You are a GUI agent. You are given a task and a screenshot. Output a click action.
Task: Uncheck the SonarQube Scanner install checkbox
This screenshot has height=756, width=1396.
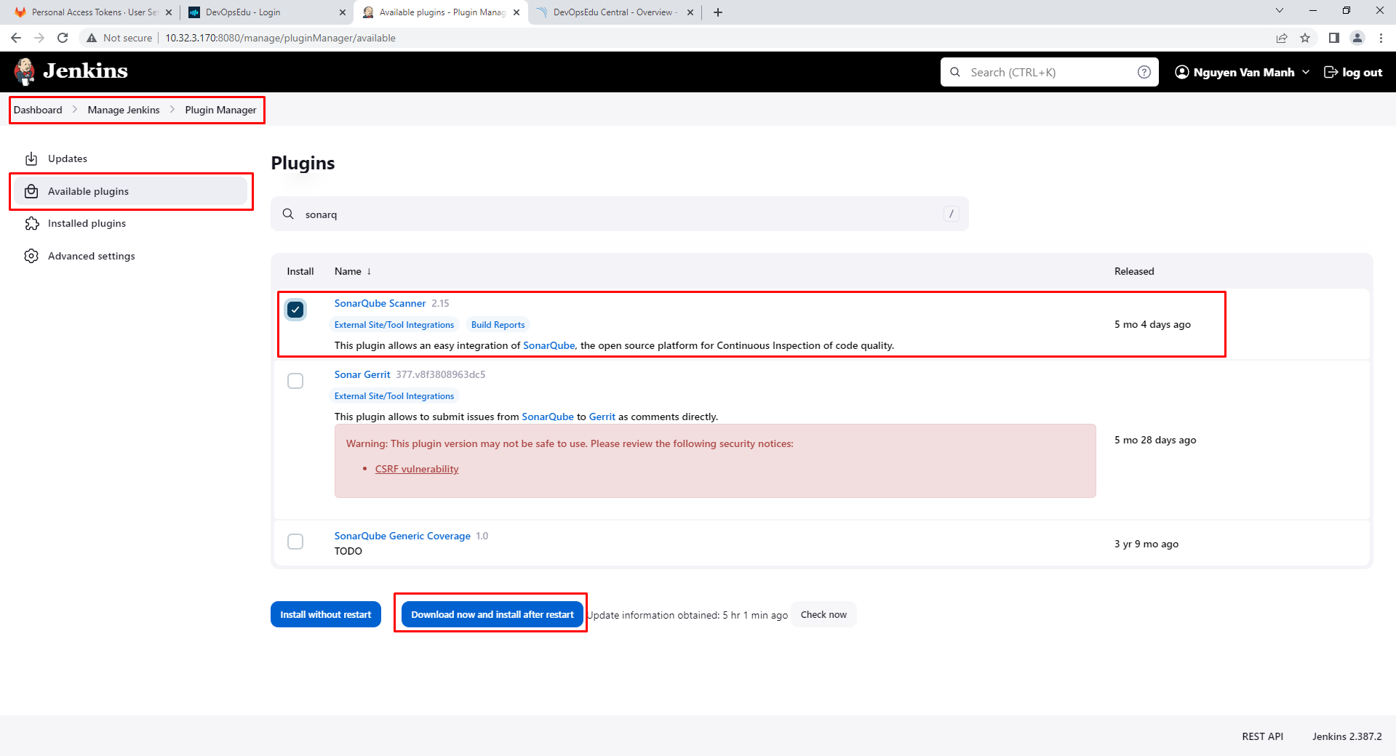point(295,310)
